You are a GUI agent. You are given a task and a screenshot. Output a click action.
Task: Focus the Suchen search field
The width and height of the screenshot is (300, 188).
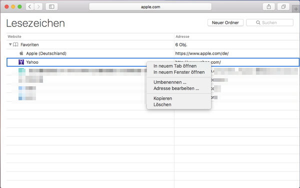[x=270, y=22]
